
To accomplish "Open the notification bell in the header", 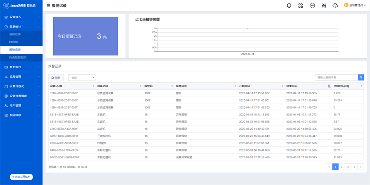I will (x=289, y=5).
